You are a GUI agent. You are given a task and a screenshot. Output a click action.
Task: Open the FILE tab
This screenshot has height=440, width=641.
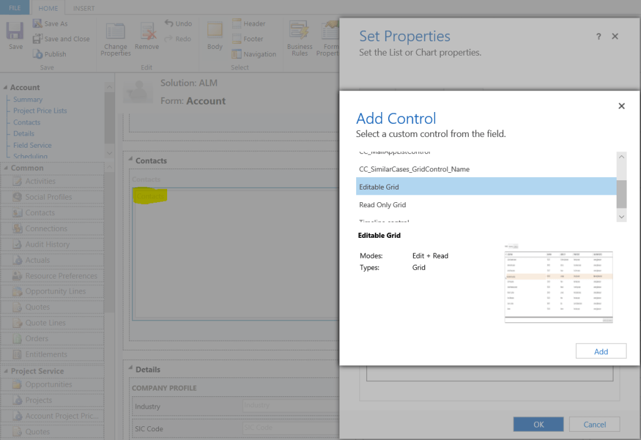(14, 8)
